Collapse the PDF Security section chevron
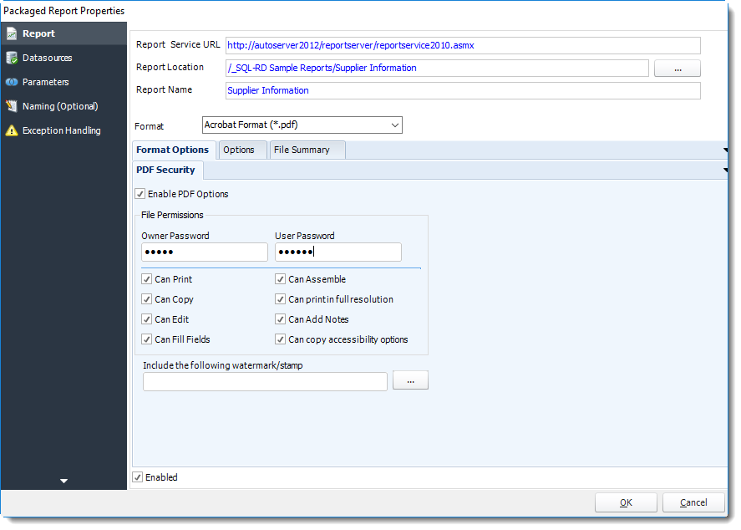741x530 pixels. coord(727,170)
